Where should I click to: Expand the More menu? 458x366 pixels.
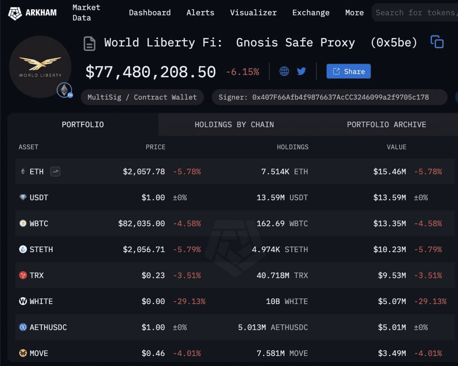tap(354, 13)
